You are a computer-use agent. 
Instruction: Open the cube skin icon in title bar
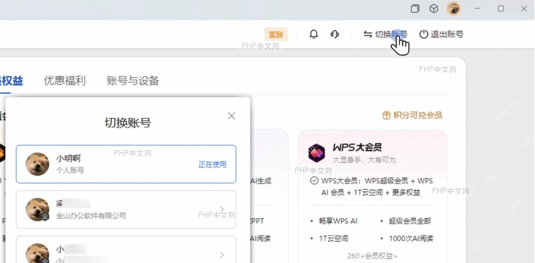pyautogui.click(x=434, y=9)
